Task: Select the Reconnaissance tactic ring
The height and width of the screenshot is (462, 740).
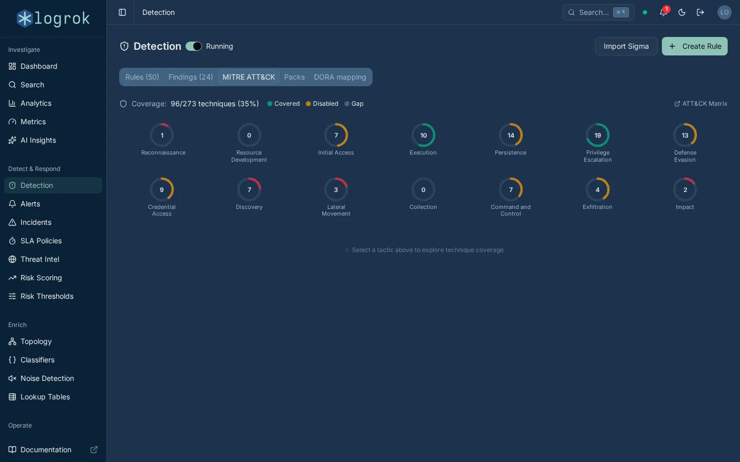Action: pos(162,136)
